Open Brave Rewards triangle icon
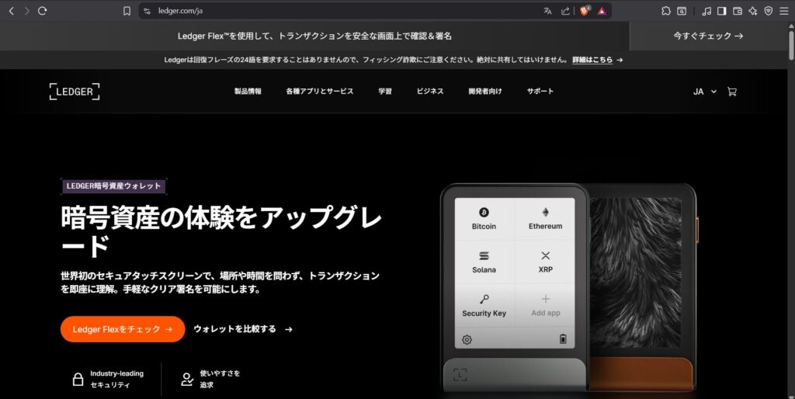Viewport: 795px width, 399px height. [602, 11]
